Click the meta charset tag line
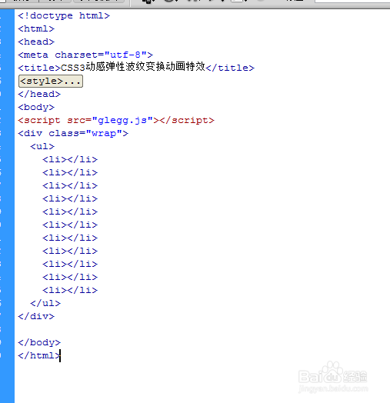The width and height of the screenshot is (390, 403). pyautogui.click(x=85, y=55)
